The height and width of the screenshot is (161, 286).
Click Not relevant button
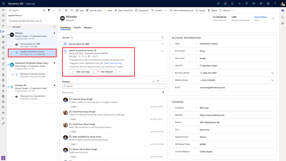click(105, 72)
